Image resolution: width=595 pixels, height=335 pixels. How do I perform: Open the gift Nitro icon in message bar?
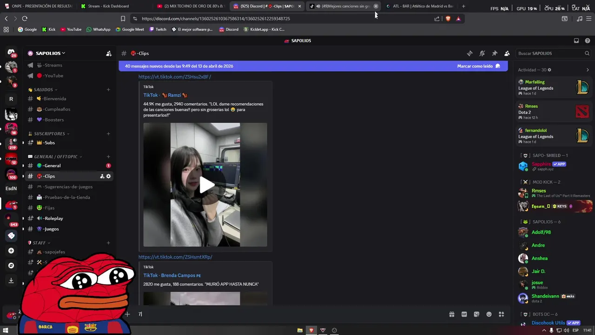pyautogui.click(x=451, y=314)
